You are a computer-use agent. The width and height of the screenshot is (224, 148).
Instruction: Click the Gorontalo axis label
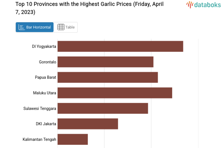(x=48, y=62)
